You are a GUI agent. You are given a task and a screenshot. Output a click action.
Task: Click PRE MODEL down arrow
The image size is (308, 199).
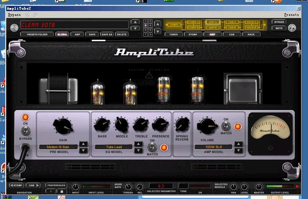pyautogui.click(x=83, y=151)
